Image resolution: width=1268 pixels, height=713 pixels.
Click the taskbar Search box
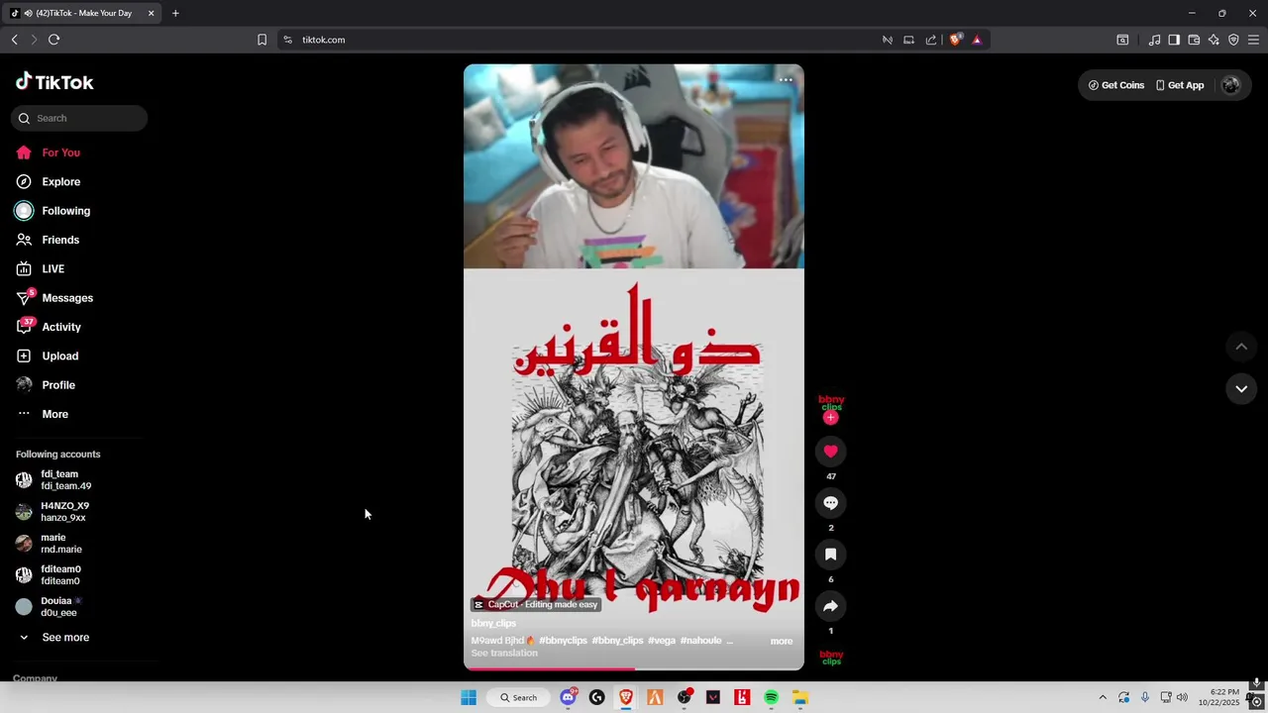click(518, 698)
